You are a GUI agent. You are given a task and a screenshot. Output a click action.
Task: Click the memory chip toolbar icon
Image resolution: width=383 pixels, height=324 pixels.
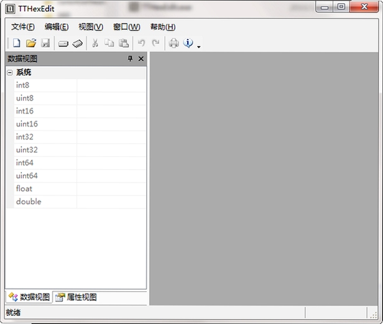(x=78, y=43)
